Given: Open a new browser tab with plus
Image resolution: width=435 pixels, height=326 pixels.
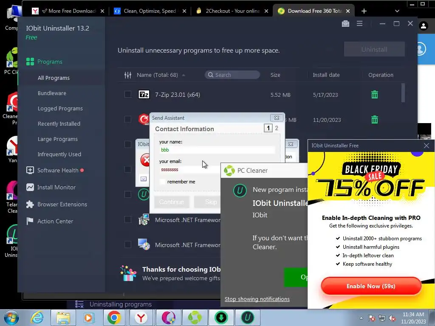Looking at the screenshot, I should [x=364, y=11].
